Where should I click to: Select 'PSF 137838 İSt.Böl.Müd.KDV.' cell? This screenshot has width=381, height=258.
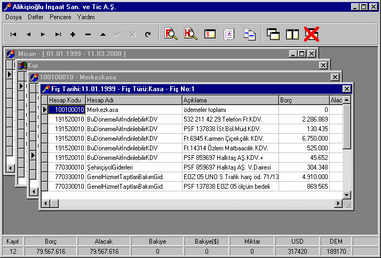point(231,129)
